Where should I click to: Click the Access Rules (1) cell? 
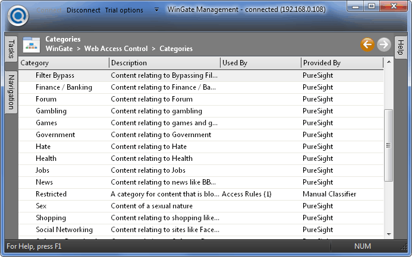click(x=247, y=194)
